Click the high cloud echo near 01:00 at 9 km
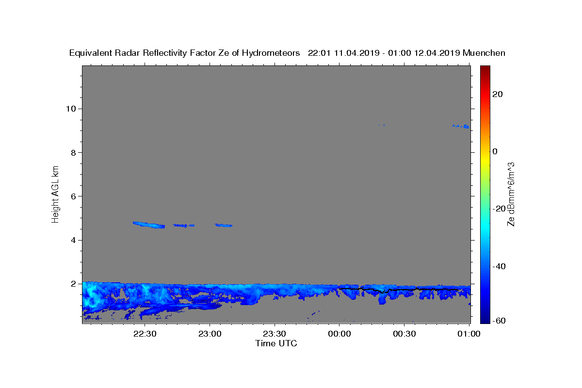The width and height of the screenshot is (582, 388). coord(461,126)
